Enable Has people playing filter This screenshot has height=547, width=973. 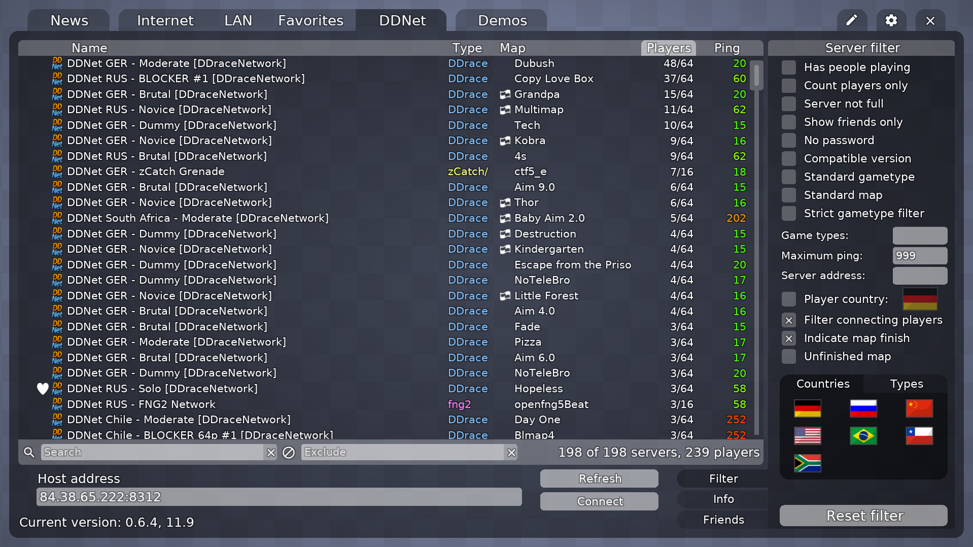(789, 67)
